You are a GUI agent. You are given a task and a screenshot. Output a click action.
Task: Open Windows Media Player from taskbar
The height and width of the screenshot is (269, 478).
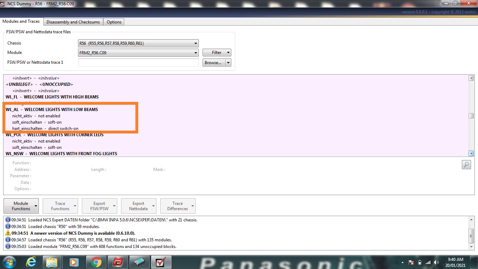pyautogui.click(x=74, y=262)
